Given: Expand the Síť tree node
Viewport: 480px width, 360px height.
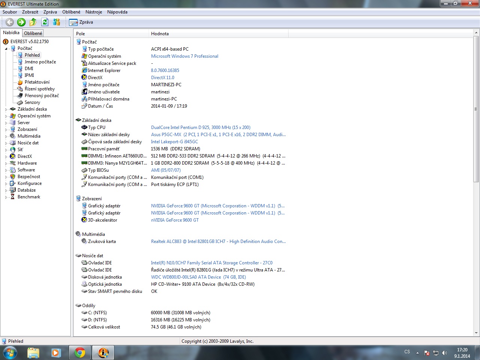Looking at the screenshot, I should point(6,150).
